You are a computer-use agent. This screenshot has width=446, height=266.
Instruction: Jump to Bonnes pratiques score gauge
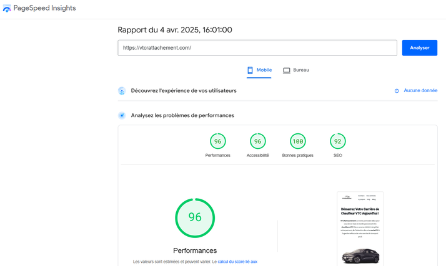(298, 141)
